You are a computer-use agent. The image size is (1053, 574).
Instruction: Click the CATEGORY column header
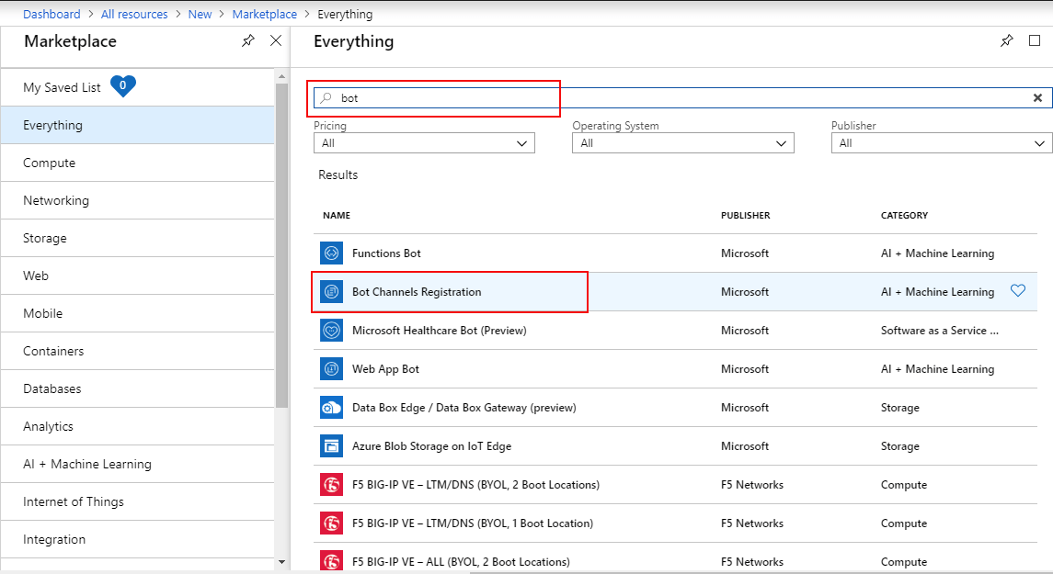(x=904, y=215)
